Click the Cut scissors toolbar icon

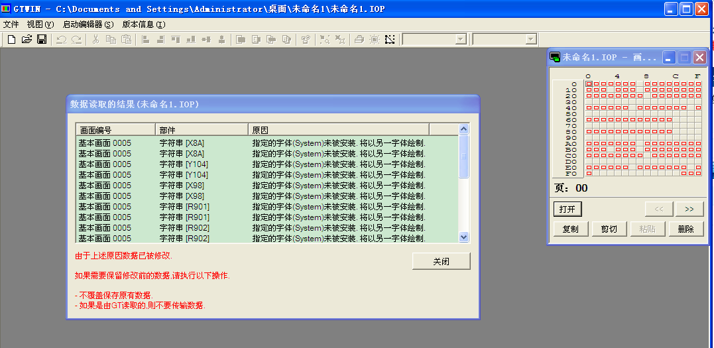click(x=95, y=39)
